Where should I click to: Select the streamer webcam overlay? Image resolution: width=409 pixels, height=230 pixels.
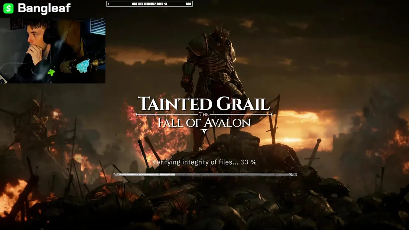(x=53, y=51)
